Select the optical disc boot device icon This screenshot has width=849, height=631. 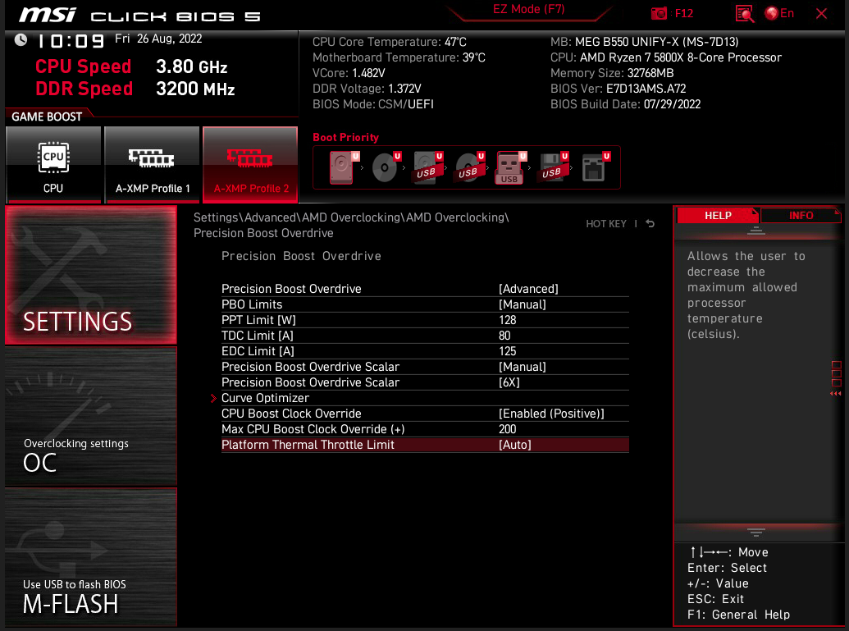tap(386, 167)
